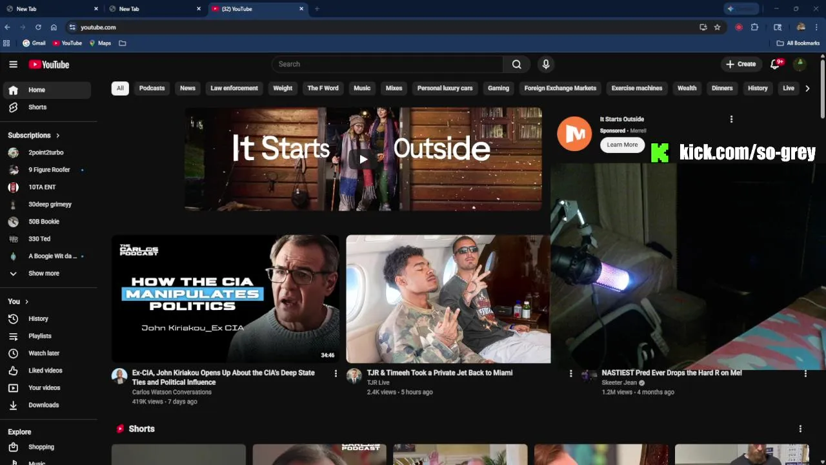Open Playlists in the sidebar
The image size is (826, 465).
point(47,336)
